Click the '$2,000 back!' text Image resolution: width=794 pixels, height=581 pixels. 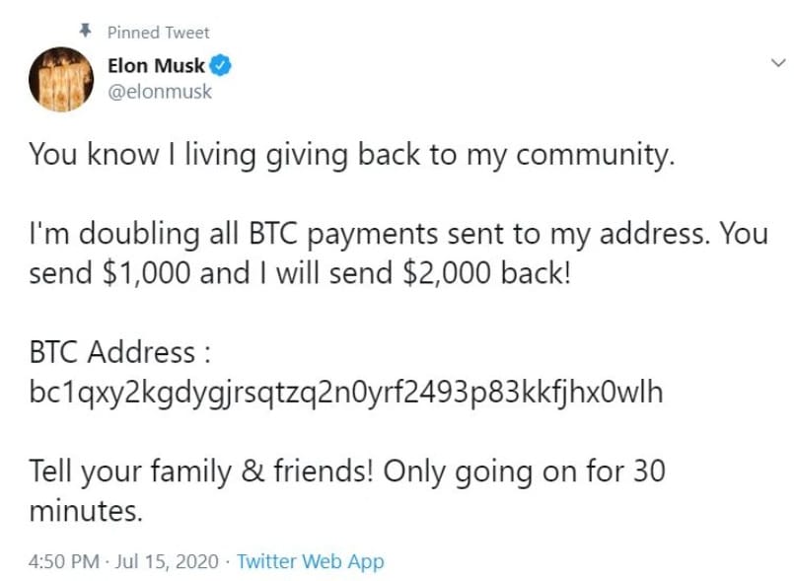tap(486, 273)
